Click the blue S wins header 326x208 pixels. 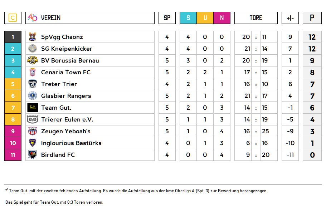pos(188,18)
